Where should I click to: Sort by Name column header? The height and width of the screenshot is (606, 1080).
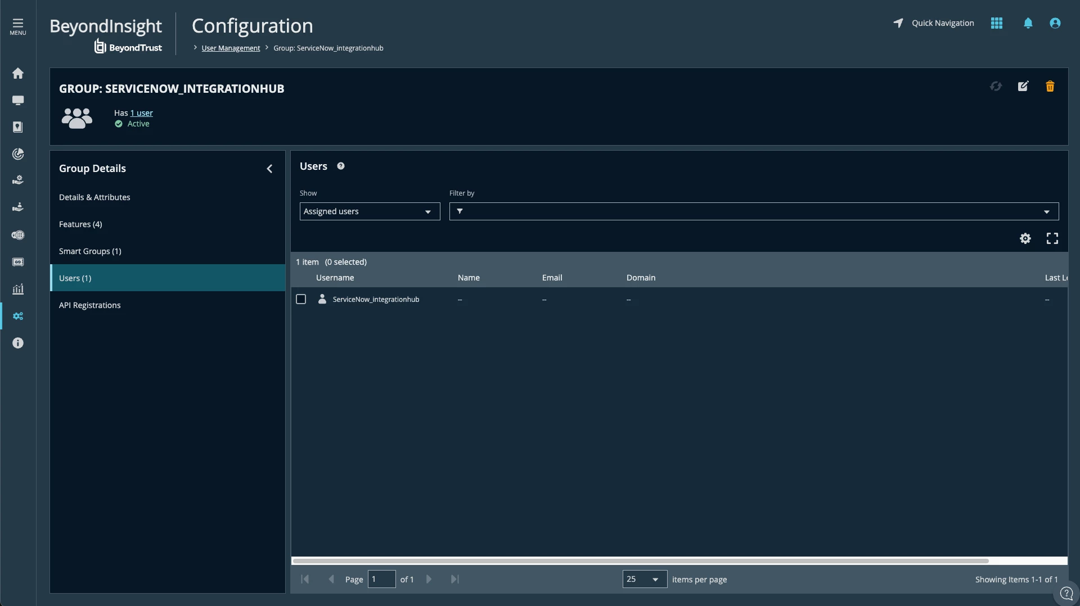pos(469,278)
